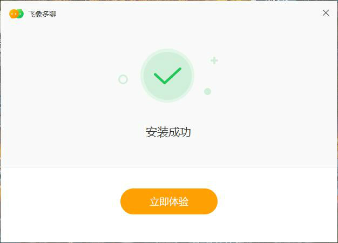
Task: Click the small hollow ring decoration
Action: tap(123, 79)
